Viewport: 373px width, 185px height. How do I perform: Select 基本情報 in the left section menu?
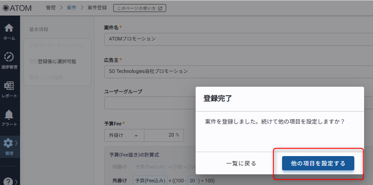(x=39, y=29)
